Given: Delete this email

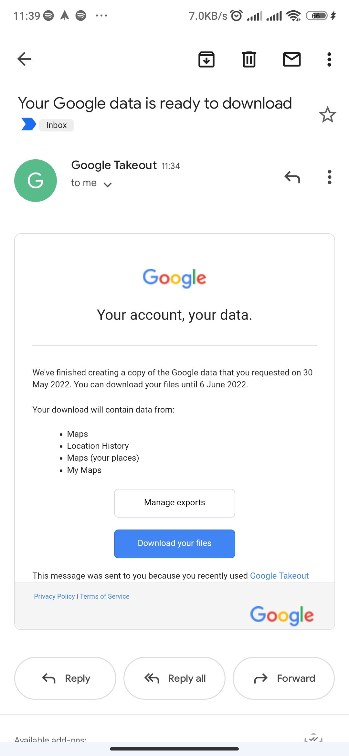Looking at the screenshot, I should tap(249, 59).
